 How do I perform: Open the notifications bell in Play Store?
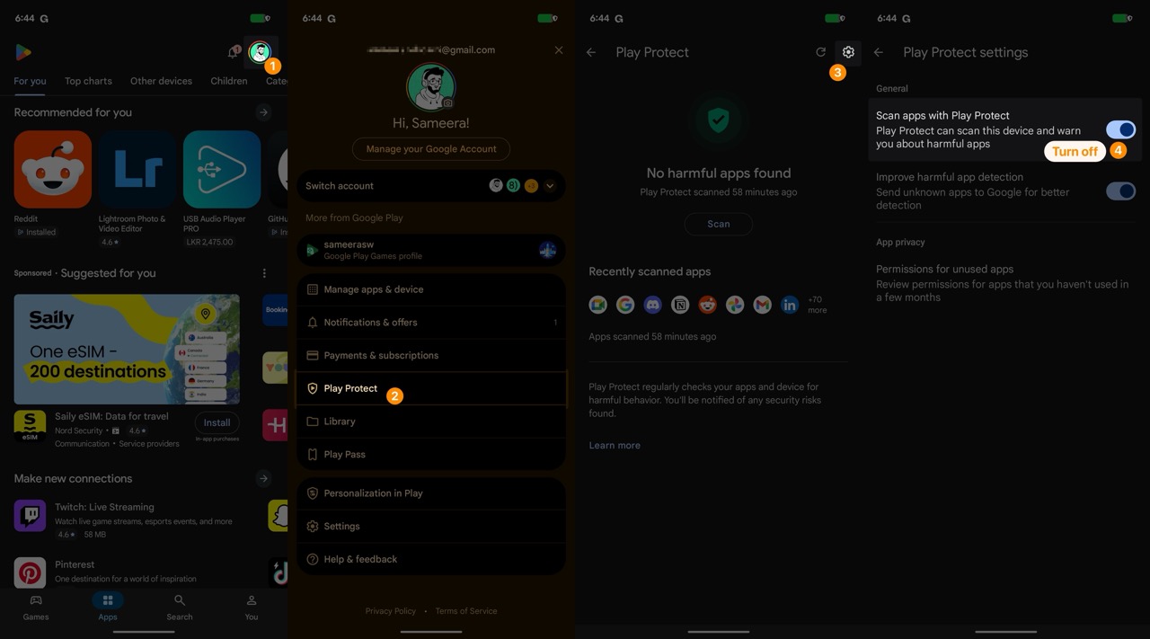click(x=233, y=52)
